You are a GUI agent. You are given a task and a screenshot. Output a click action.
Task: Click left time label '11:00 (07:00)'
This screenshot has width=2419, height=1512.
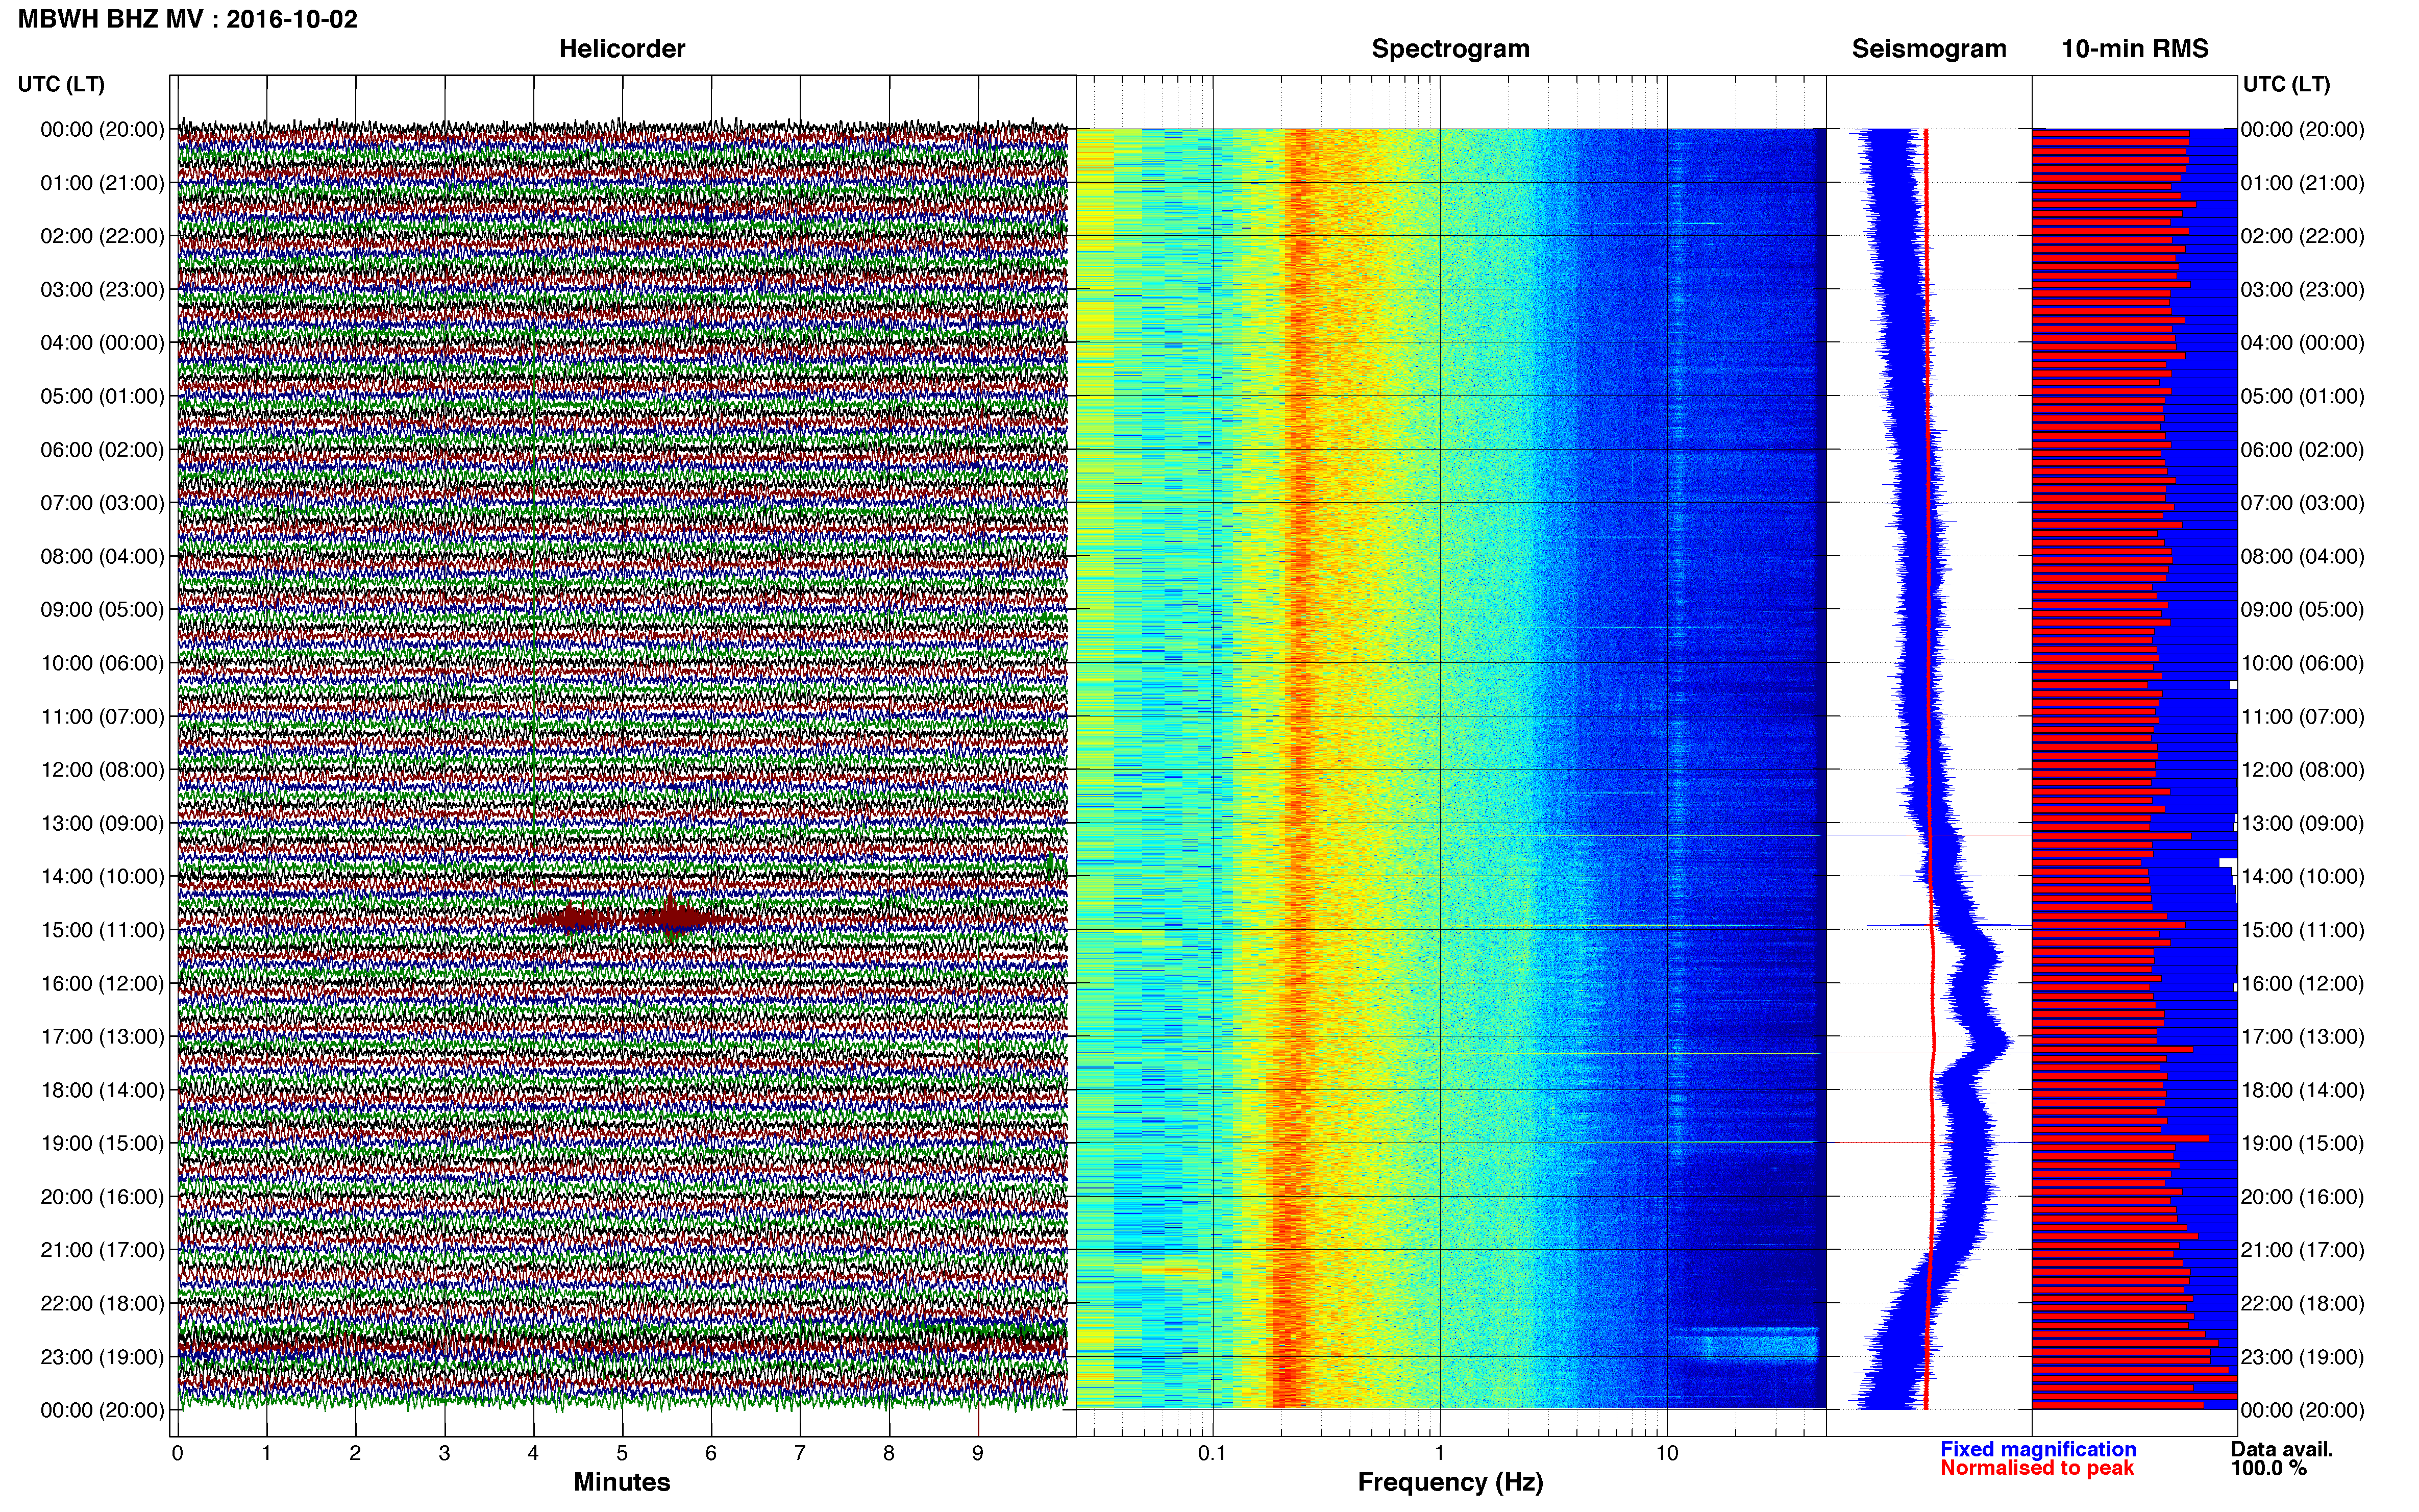coord(102,716)
